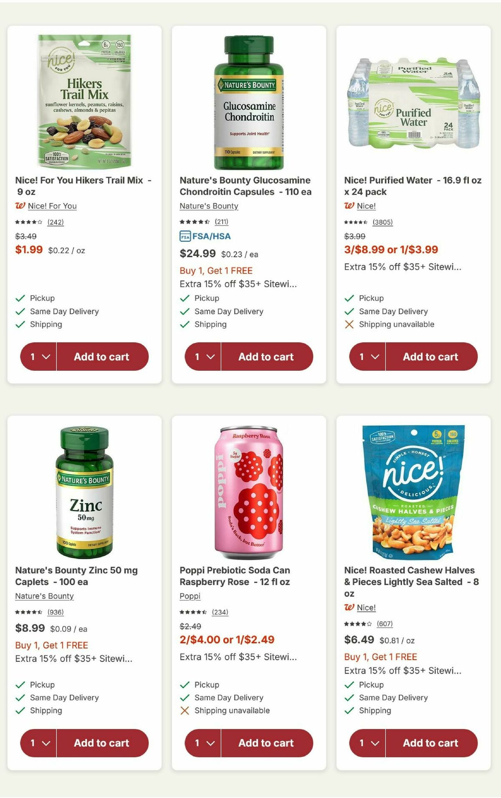Viewport: 501px width, 798px height.
Task: Click the W icon next to Nice! on cashews card
Action: [x=350, y=608]
